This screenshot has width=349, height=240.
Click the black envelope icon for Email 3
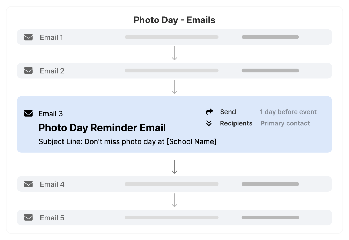coord(29,114)
